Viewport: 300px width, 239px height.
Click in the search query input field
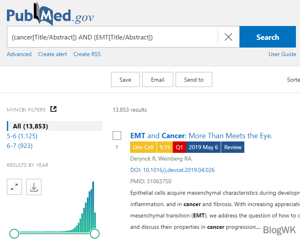click(x=112, y=37)
